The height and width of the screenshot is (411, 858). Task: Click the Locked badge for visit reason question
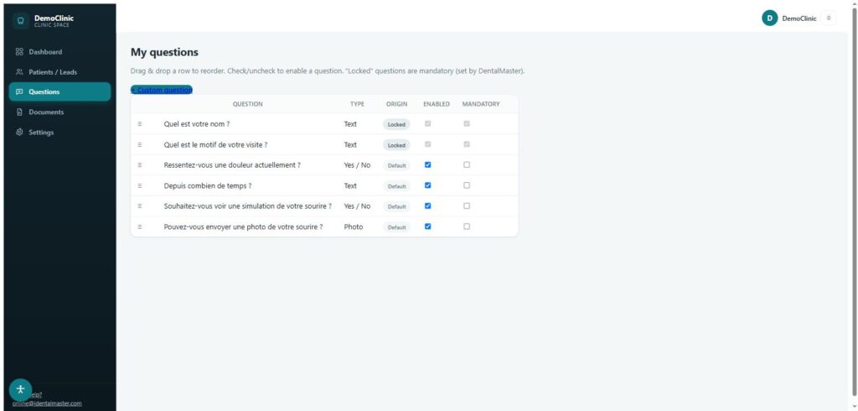tap(396, 145)
